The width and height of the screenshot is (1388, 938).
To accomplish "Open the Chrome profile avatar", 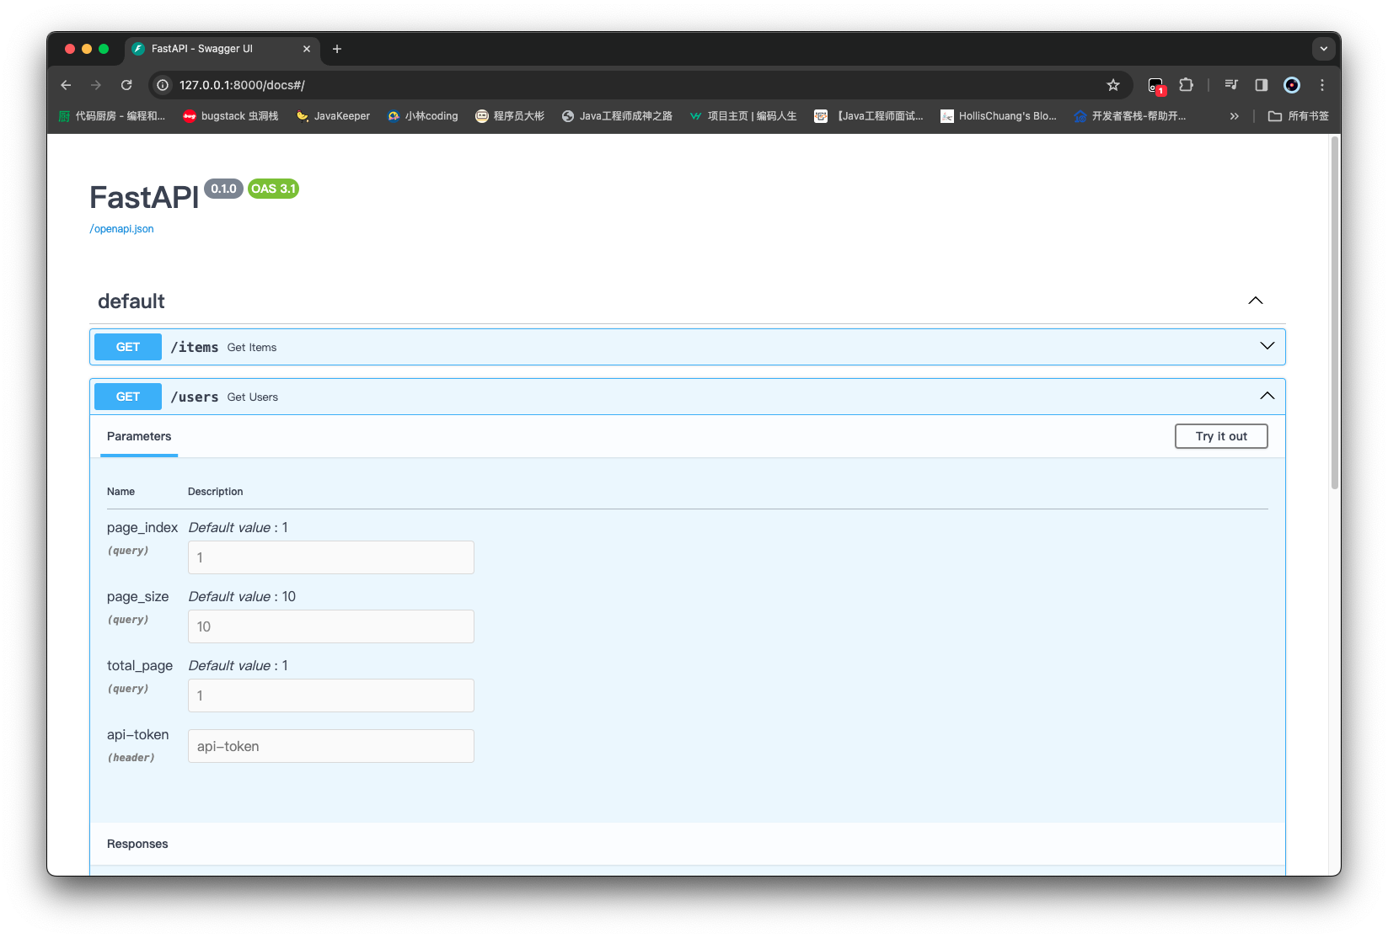I will (x=1292, y=85).
